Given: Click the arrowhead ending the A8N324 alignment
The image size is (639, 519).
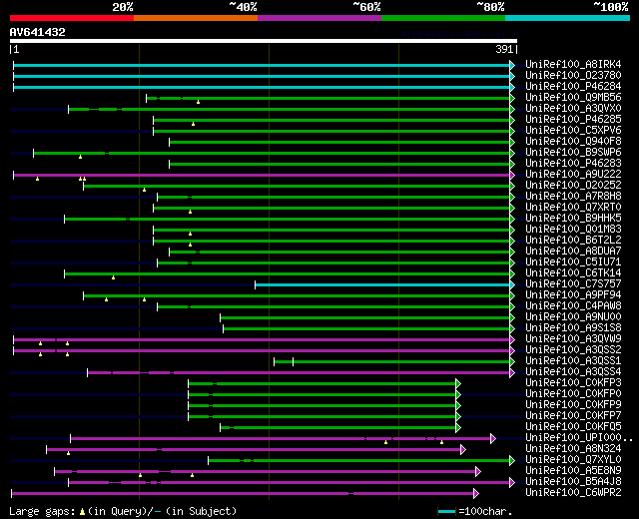Looking at the screenshot, I should pos(463,450).
